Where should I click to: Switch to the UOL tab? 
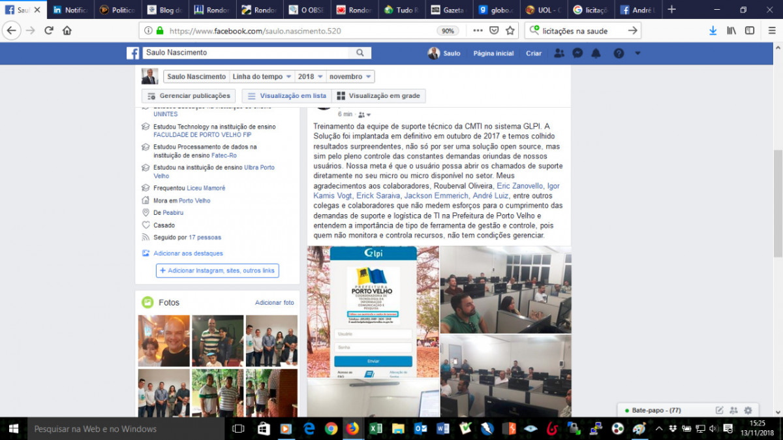(544, 10)
